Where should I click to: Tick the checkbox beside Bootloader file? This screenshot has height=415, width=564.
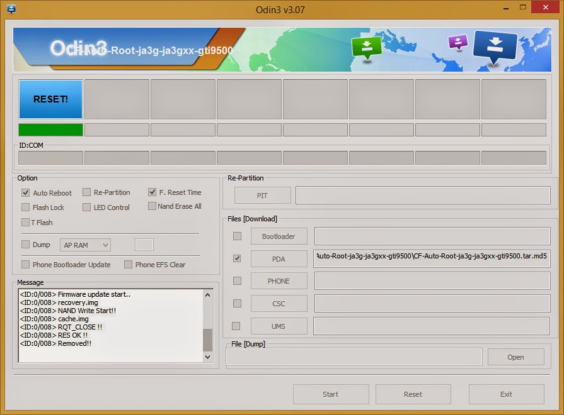[237, 236]
